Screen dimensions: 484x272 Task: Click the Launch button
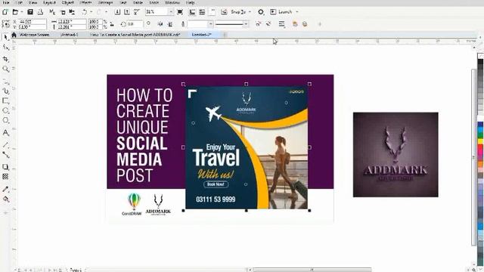click(281, 12)
